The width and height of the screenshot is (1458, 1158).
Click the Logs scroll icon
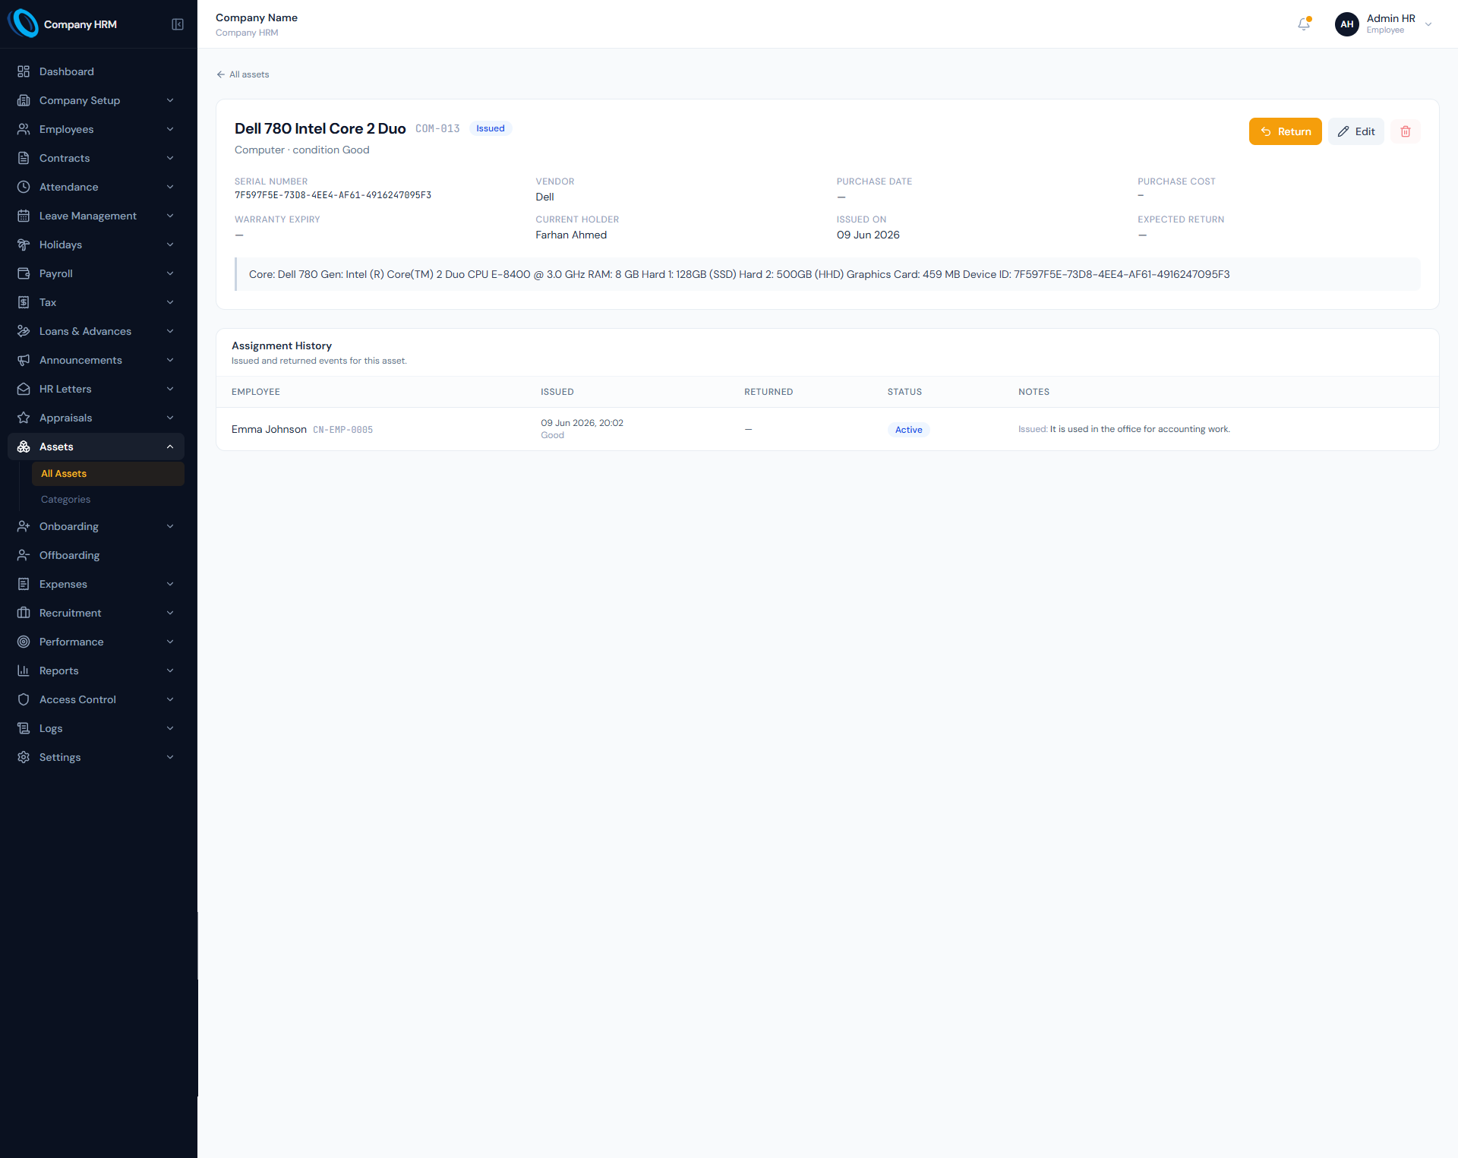[24, 728]
